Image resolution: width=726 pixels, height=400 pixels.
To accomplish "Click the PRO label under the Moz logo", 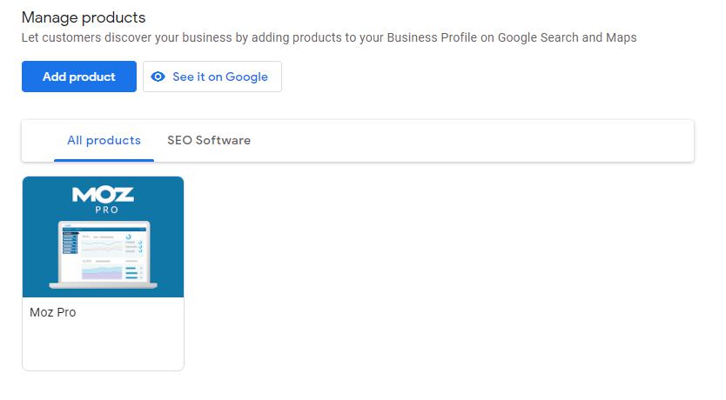I will coord(104,210).
